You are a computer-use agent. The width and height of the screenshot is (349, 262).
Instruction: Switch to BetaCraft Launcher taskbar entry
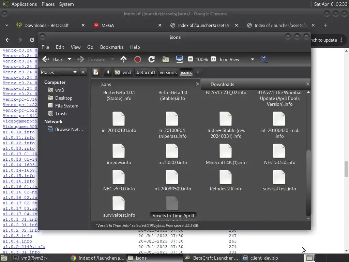point(212,258)
